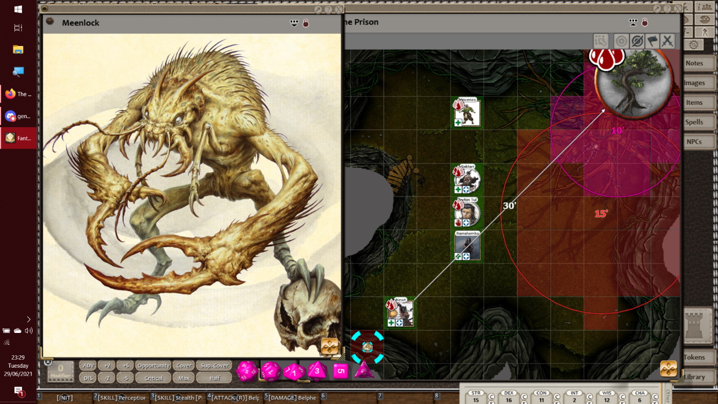Toggle the Prison map lock icon
This screenshot has width=718, height=404.
coord(645,22)
